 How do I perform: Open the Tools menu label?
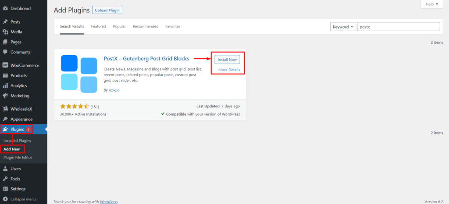point(15,179)
